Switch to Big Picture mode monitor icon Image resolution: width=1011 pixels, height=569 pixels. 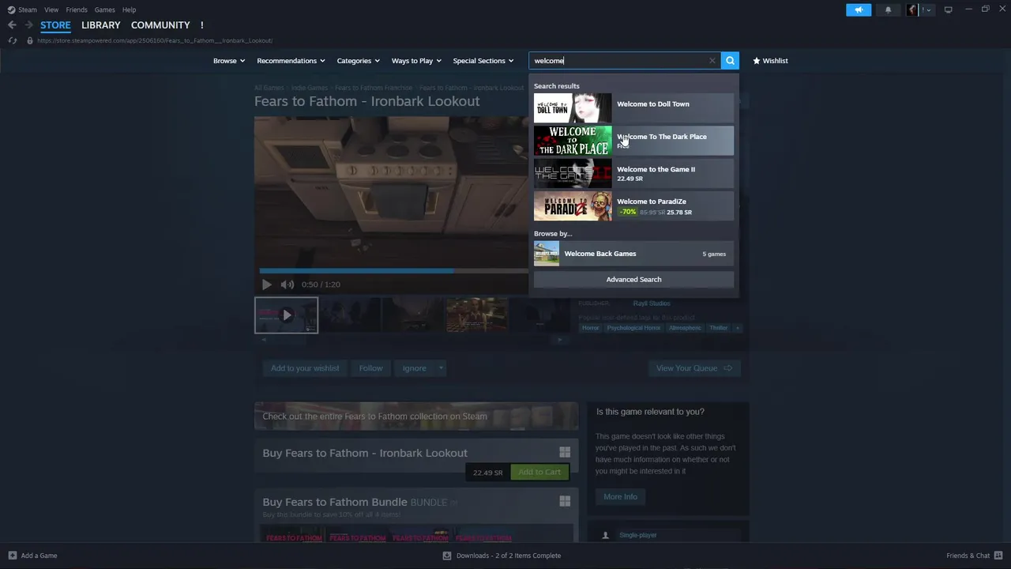tap(948, 9)
